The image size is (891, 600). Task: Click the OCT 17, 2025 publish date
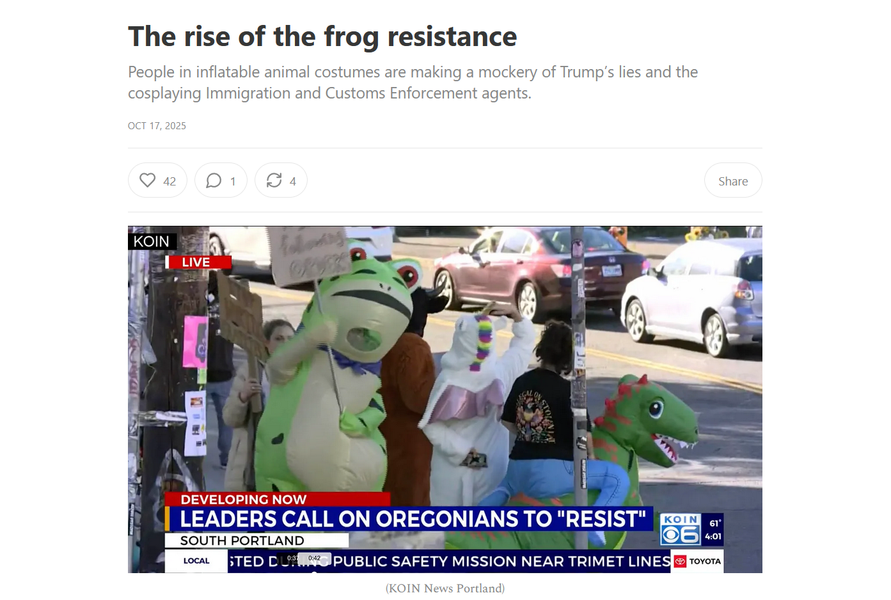click(x=157, y=126)
